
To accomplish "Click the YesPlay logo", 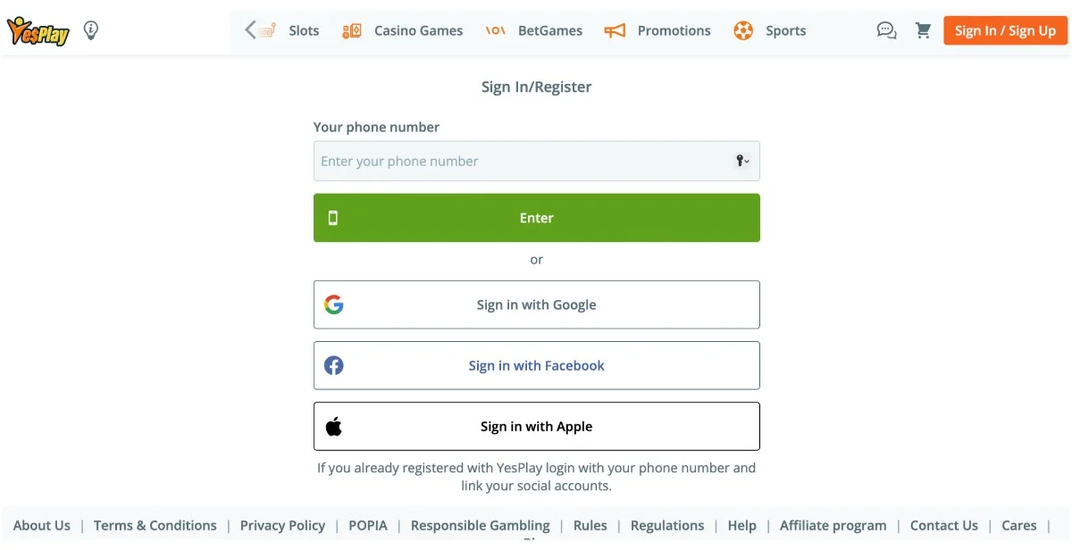I will pos(38,31).
